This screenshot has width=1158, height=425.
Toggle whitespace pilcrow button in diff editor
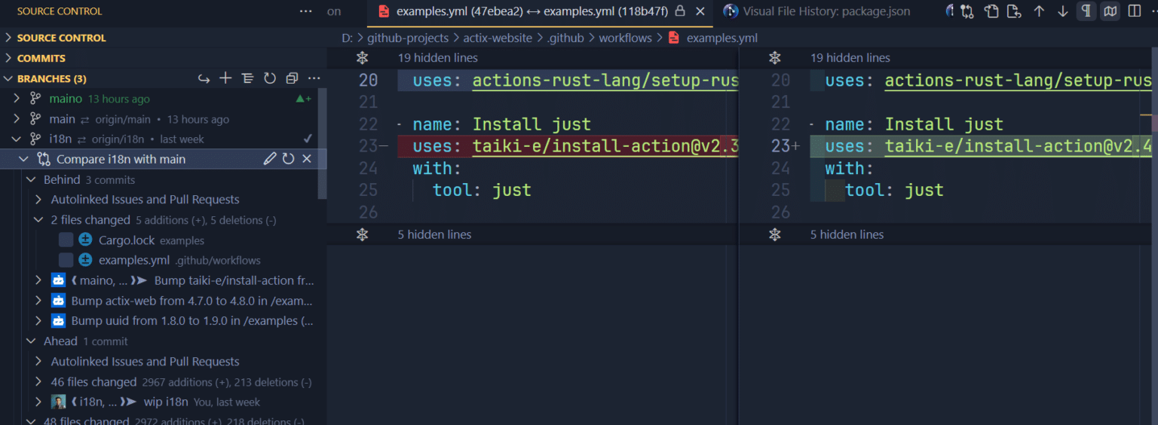click(1086, 11)
